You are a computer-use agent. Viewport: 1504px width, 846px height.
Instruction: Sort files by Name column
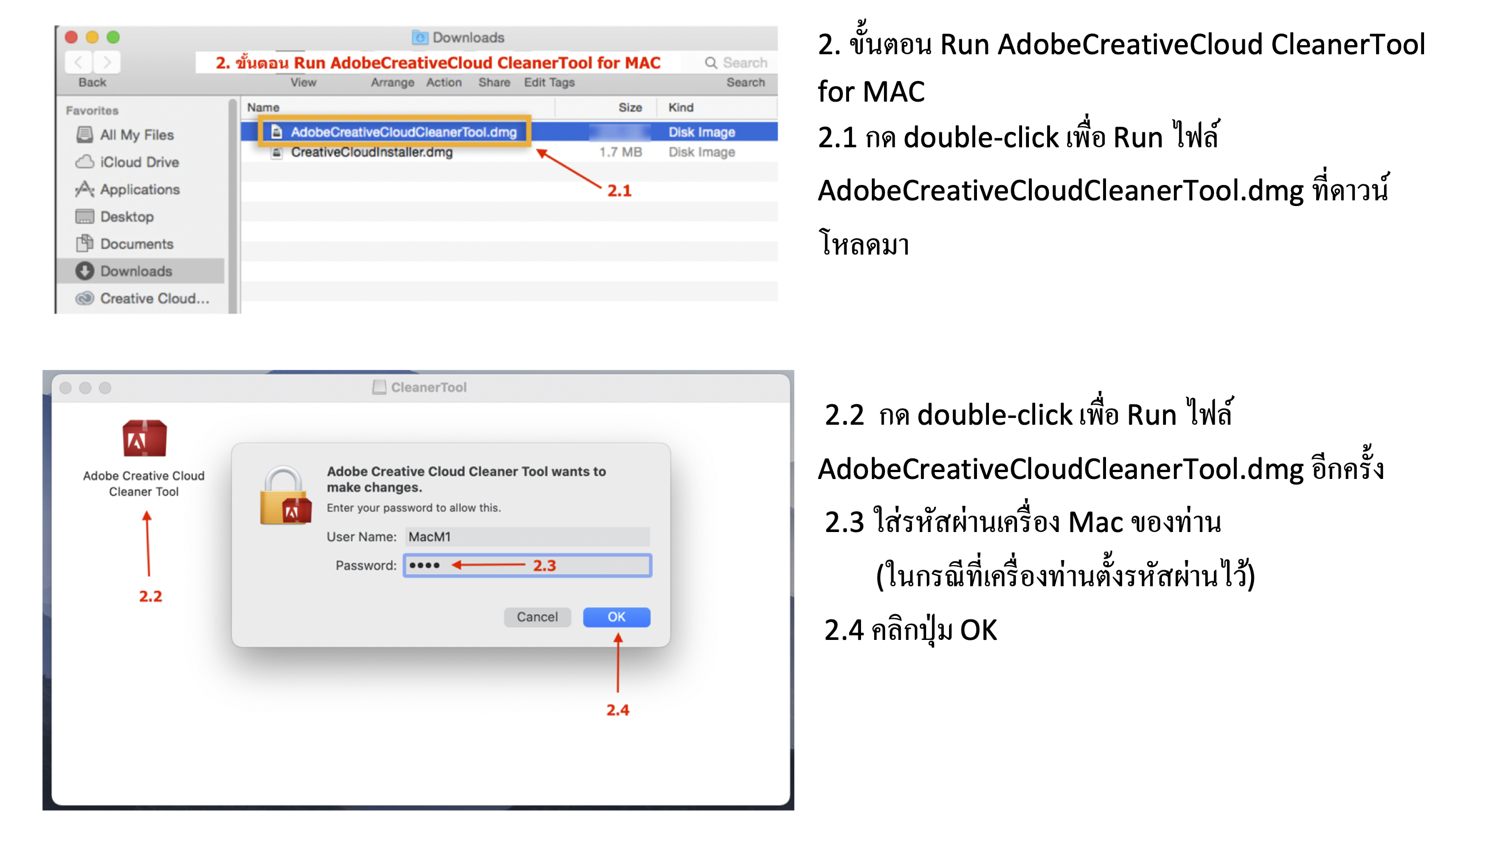263,107
